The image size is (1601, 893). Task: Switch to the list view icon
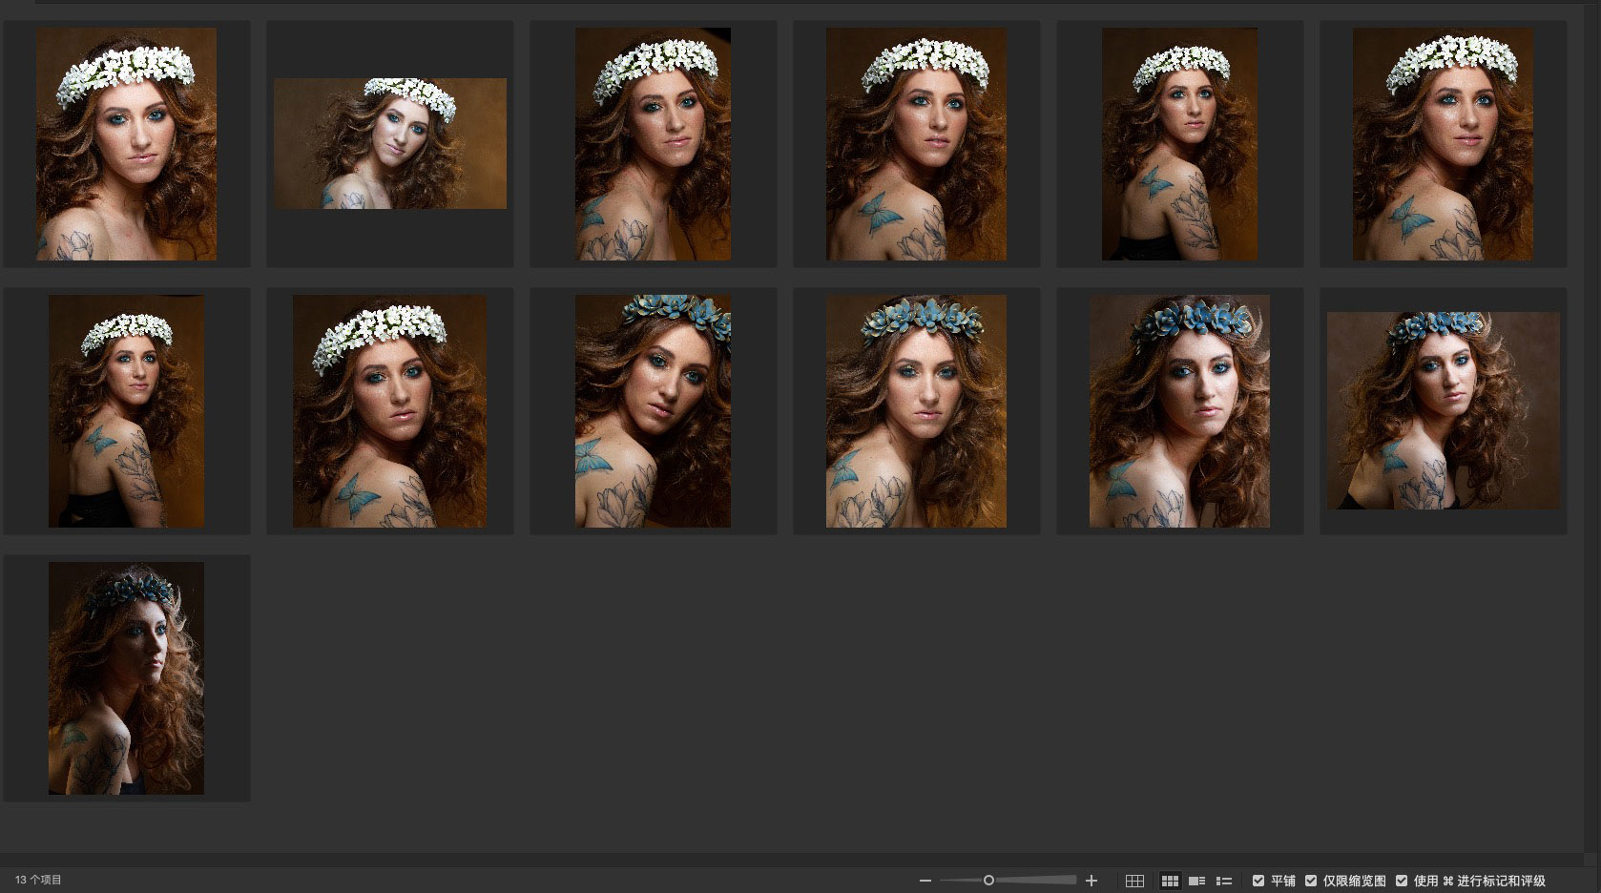point(1224,881)
